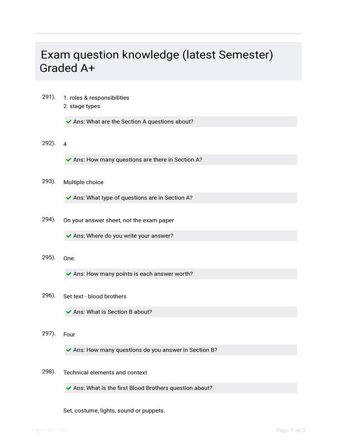Click 'On your answer sheet, not the exam paper'

coord(118,220)
